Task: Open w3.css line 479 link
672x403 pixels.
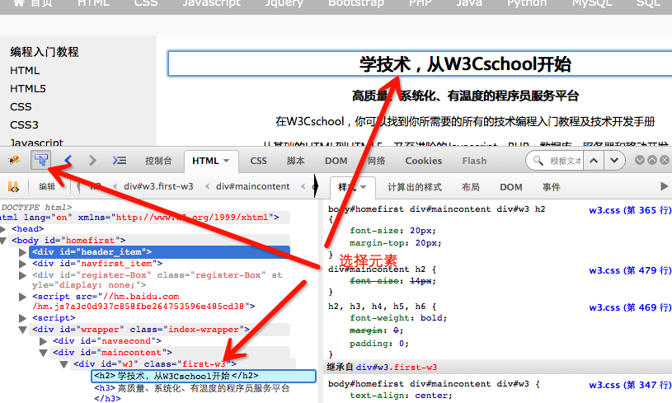Action: point(630,270)
